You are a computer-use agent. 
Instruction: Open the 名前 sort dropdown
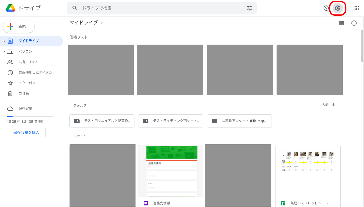325,105
